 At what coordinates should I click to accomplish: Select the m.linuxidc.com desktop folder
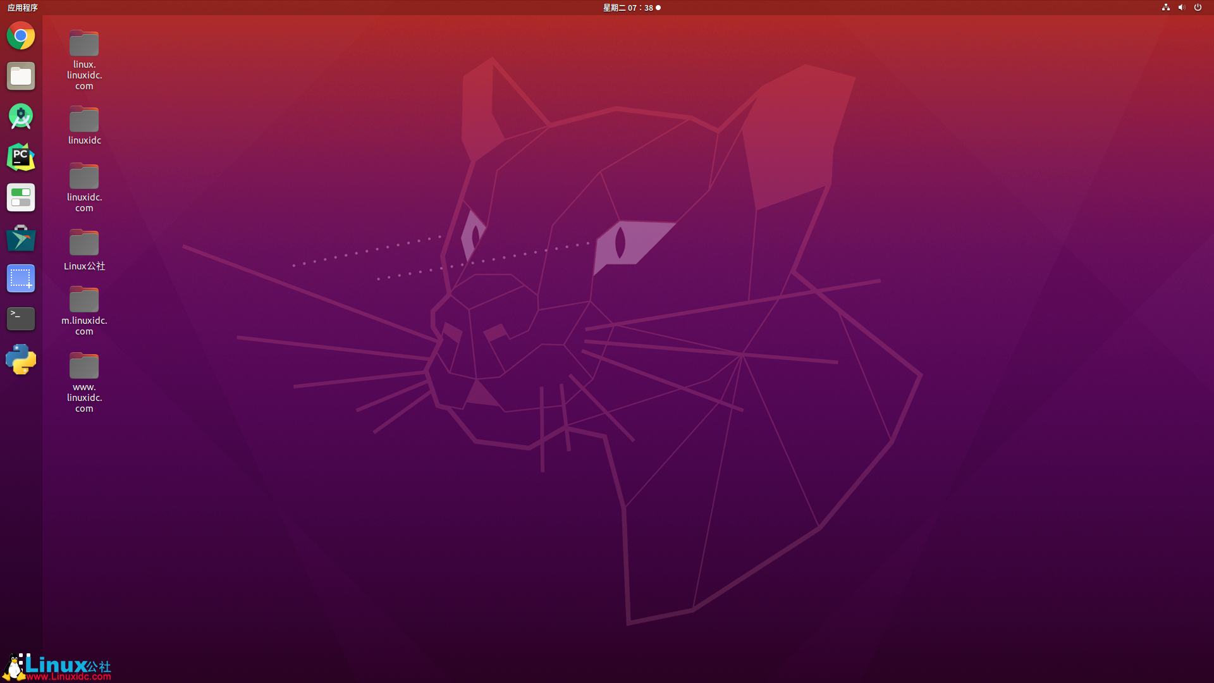(84, 311)
